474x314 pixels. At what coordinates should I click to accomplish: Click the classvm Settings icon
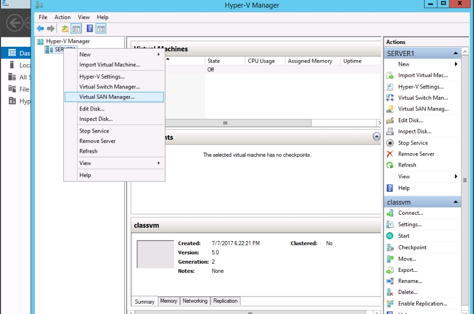pos(390,225)
